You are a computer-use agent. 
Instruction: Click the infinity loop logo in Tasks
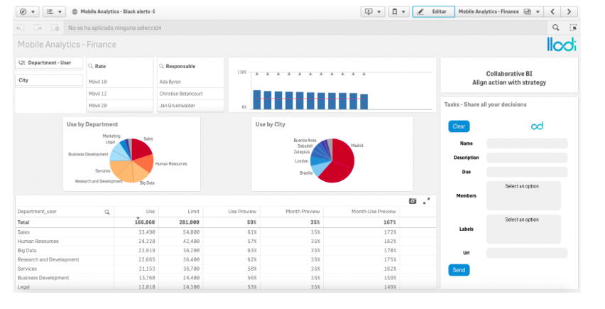(537, 126)
